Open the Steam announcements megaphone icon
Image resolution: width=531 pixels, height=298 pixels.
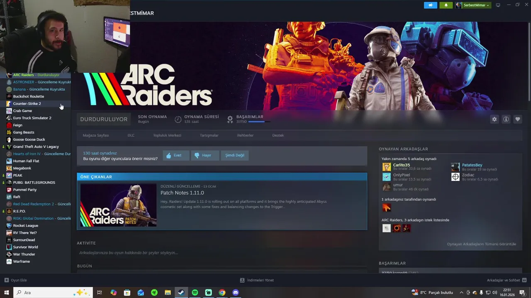pos(430,5)
